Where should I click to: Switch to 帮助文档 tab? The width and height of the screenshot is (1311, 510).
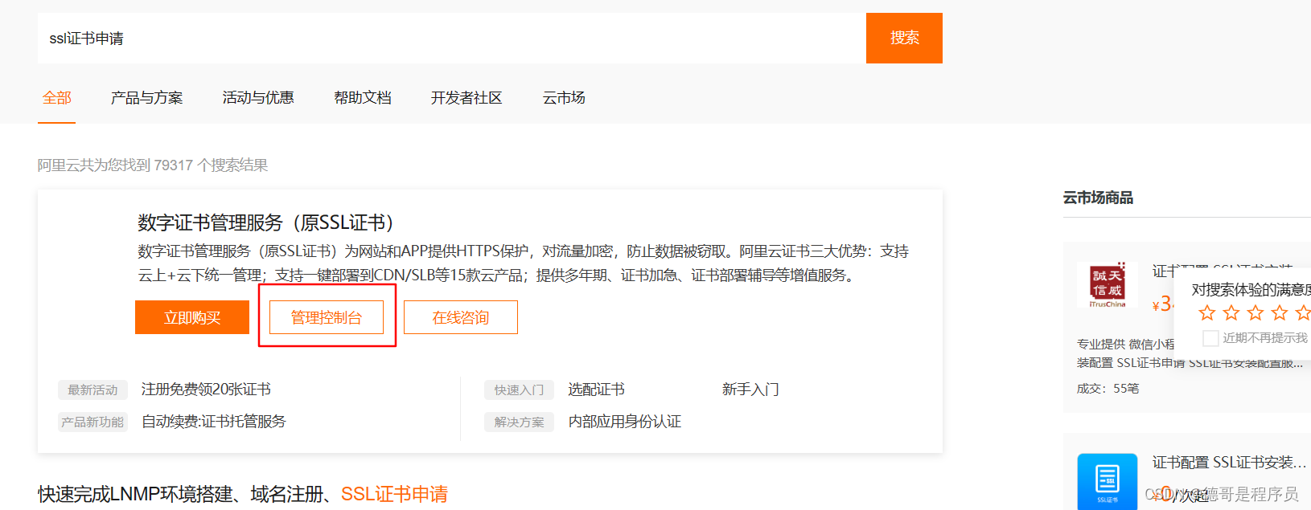tap(363, 98)
